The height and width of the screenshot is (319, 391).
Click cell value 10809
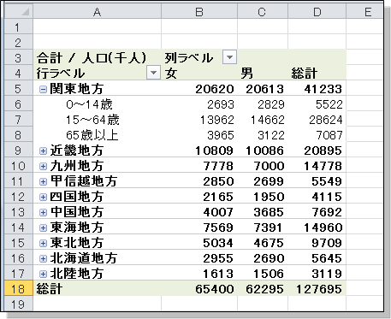point(214,151)
